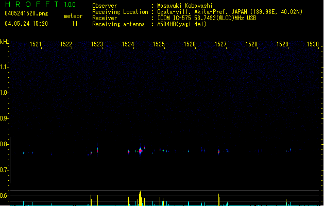Click the 1528 time axis label
The height and width of the screenshot is (206, 324).
tap(251, 44)
